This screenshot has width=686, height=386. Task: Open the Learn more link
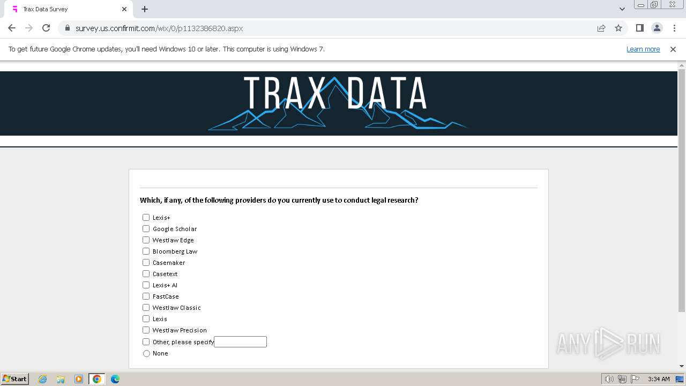pyautogui.click(x=643, y=49)
